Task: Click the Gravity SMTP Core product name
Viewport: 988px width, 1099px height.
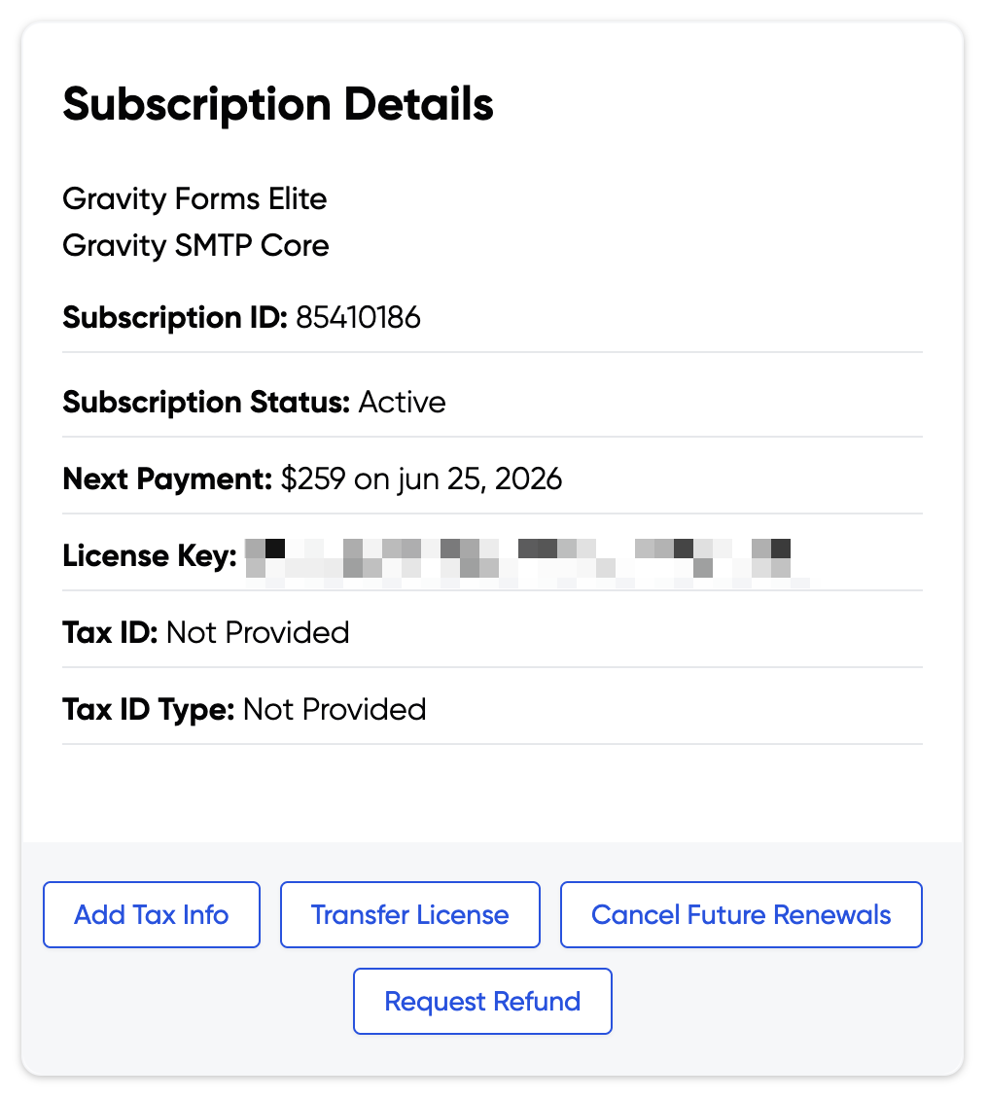Action: [195, 245]
